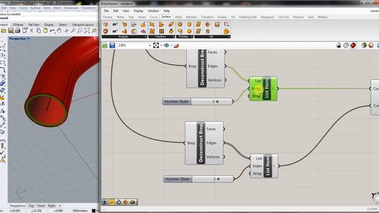Viewport: 379px width, 213px height.
Task: Toggle last widget button in bottom-left canvas strip
Action: click(x=133, y=202)
